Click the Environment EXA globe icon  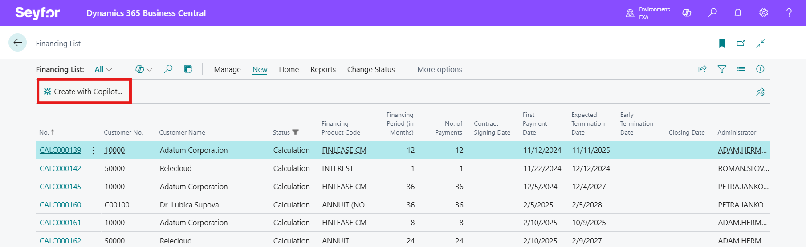(x=630, y=13)
